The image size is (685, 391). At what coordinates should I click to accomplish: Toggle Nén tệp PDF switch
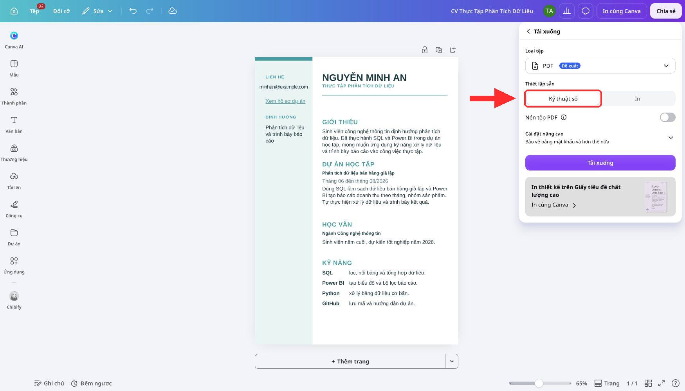(667, 117)
